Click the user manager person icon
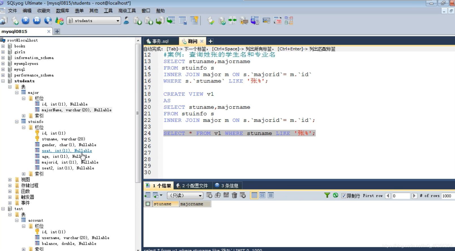This screenshot has height=251, width=455. [126, 20]
